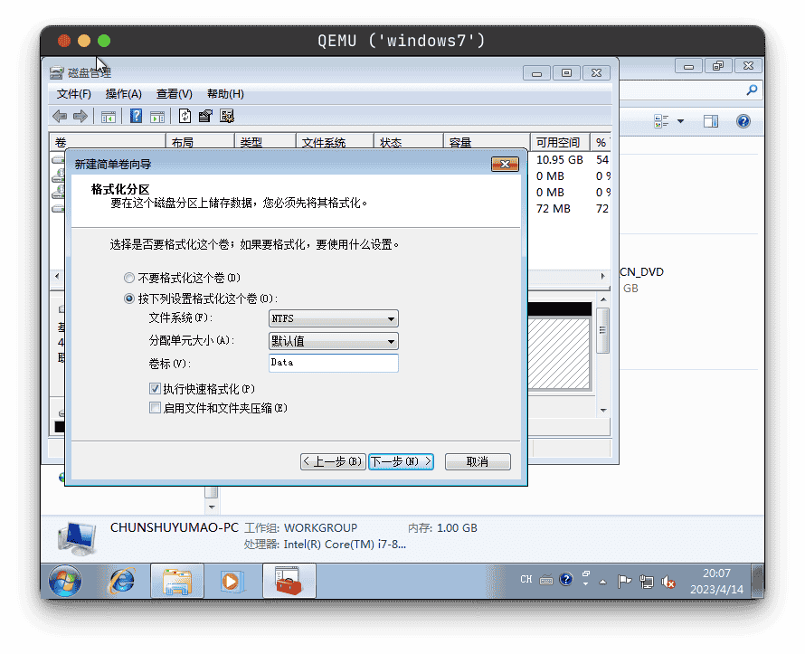Click the 72 MB free space cell
The height and width of the screenshot is (654, 805).
(x=554, y=208)
